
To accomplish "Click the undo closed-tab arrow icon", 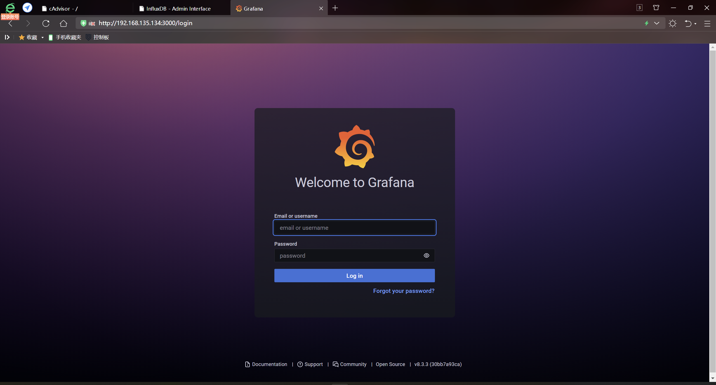I will click(688, 23).
